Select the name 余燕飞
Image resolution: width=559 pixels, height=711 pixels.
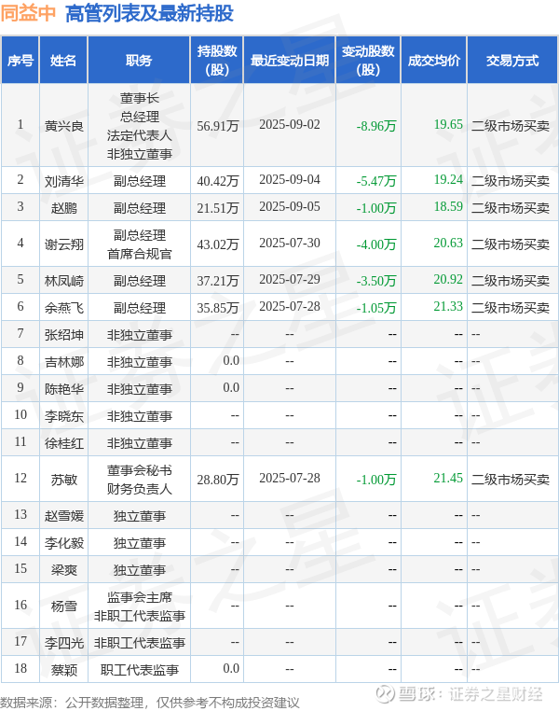click(64, 308)
